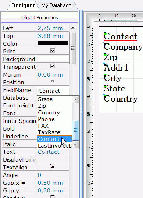143x198 pixels.
Task: Click the green handle icon on City
Action: [106, 75]
